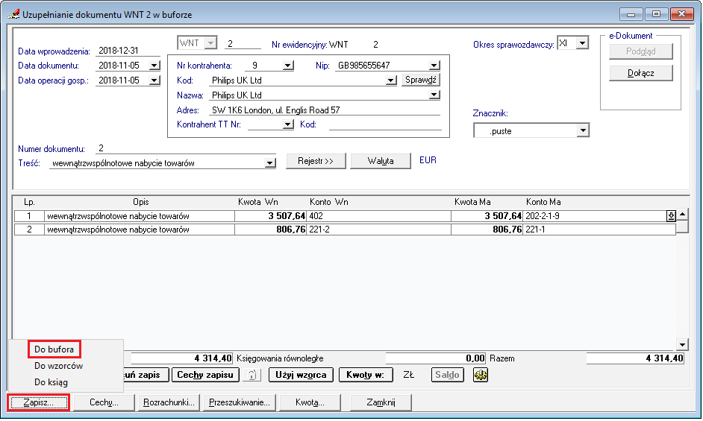Select Konto Ma cell 221-1

(x=599, y=230)
